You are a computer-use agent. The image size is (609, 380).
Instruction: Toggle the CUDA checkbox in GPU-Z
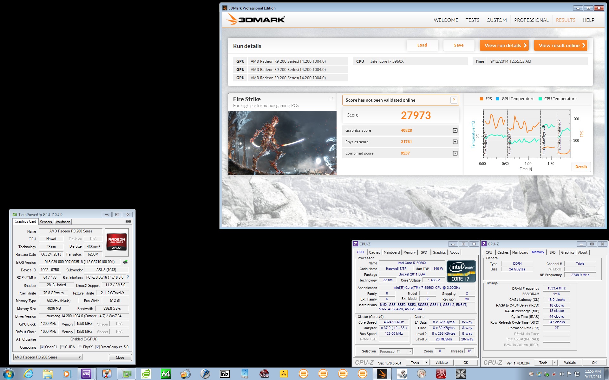tap(62, 347)
